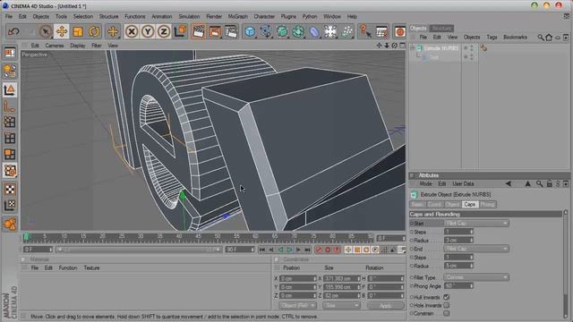The width and height of the screenshot is (573, 322).
Task: Open the Bookmarks menu in Objects manager
Action: point(516,38)
